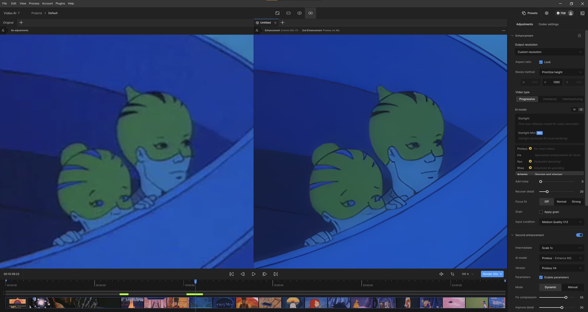588x312 pixels.
Task: Enable the Apply grain checkbox
Action: [x=541, y=212]
